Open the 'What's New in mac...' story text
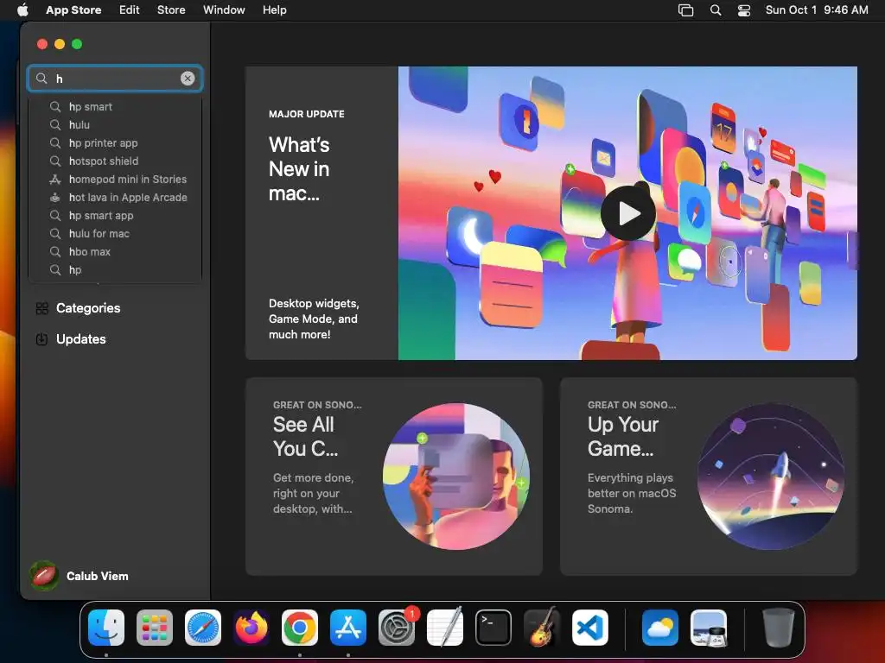This screenshot has height=663, width=885. tap(299, 168)
